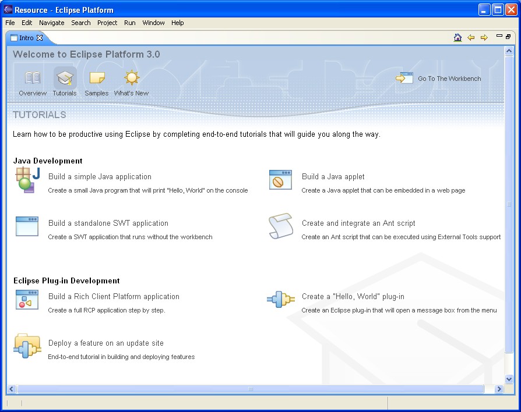Click the Ant script scroll icon
521x412 pixels.
[281, 226]
